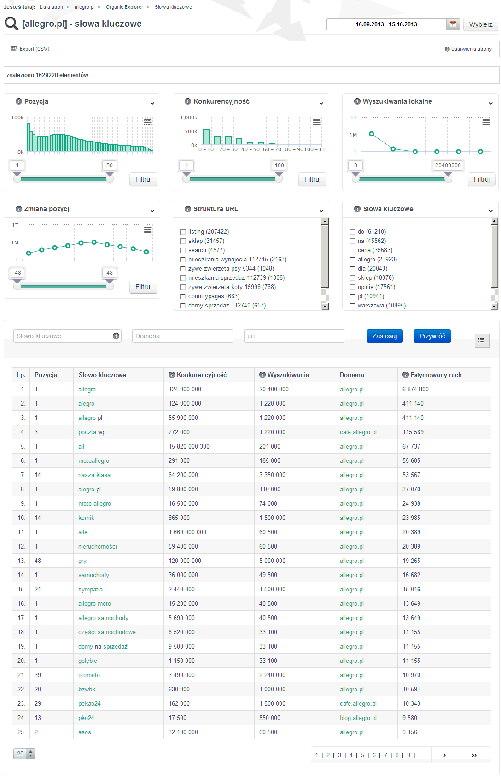Open the date range calendar picker
This screenshot has height=779, width=501.
(x=453, y=24)
